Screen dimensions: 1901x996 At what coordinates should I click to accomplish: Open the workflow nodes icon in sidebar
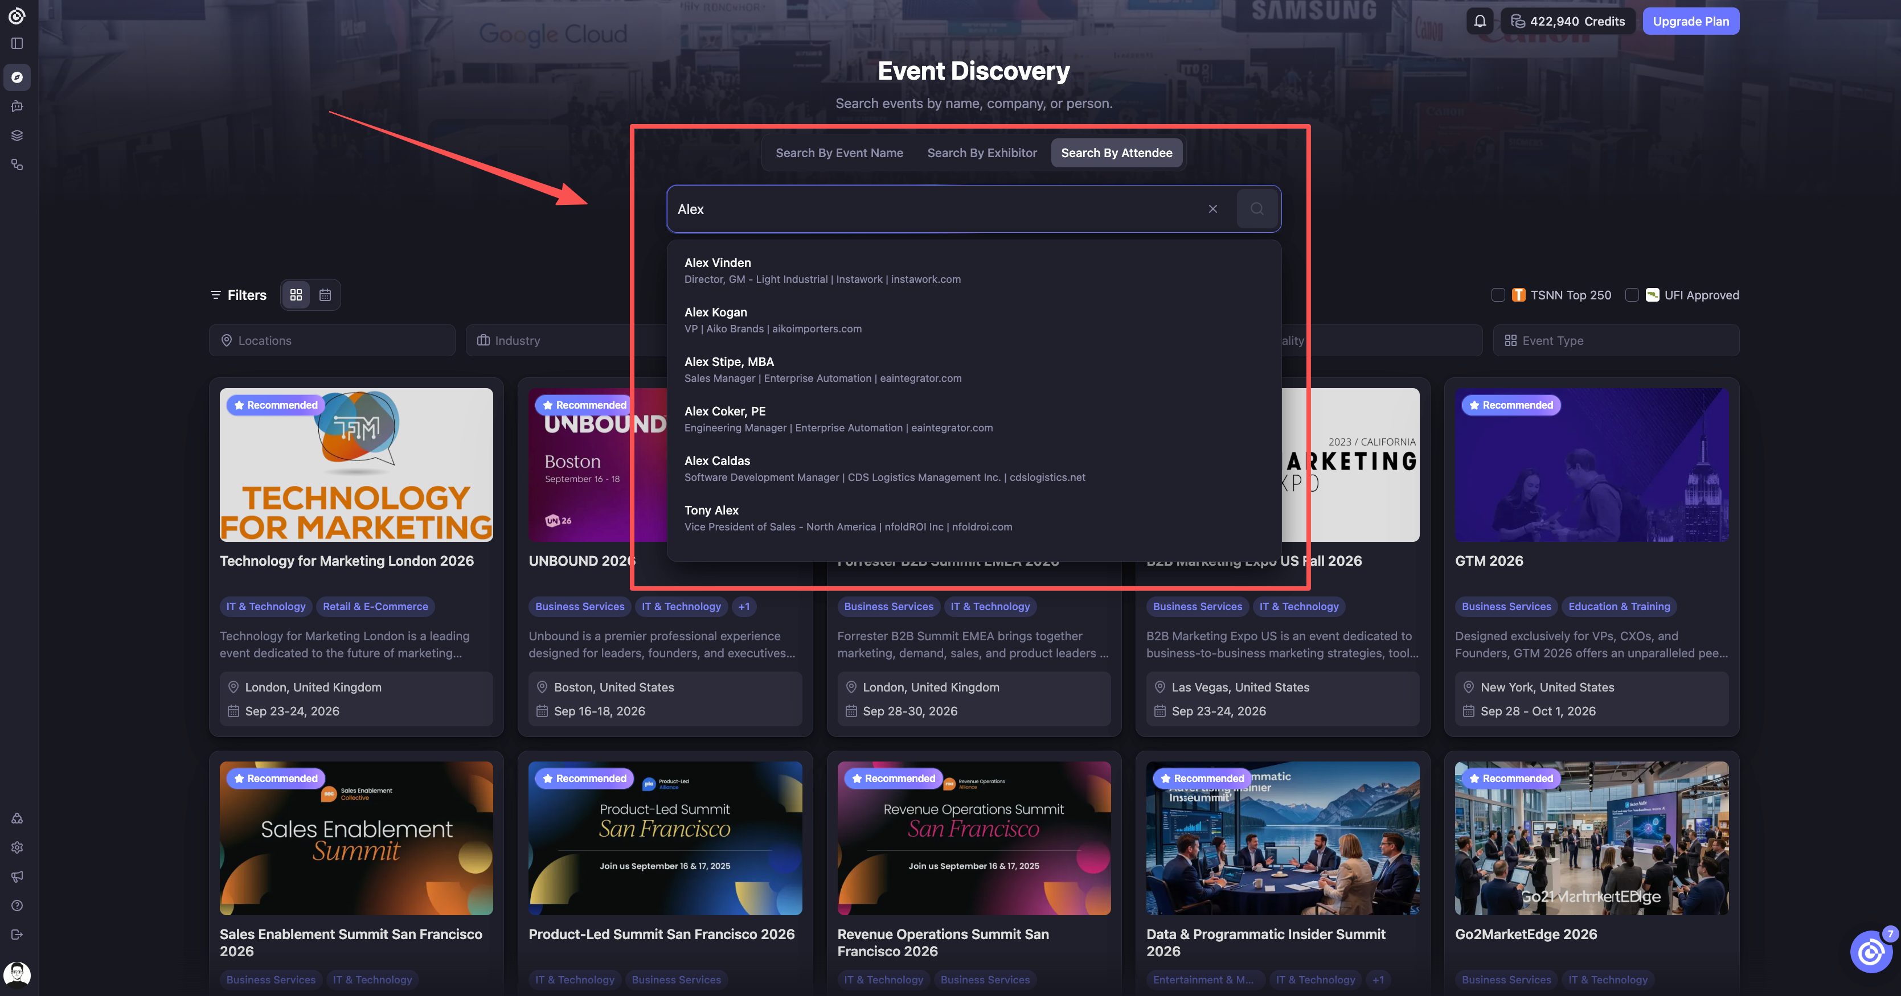(x=17, y=164)
